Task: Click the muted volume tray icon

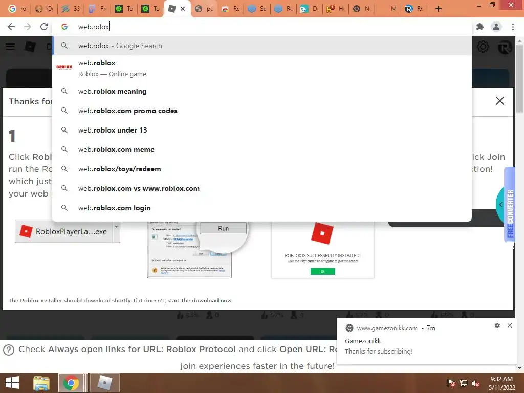Action: [475, 383]
